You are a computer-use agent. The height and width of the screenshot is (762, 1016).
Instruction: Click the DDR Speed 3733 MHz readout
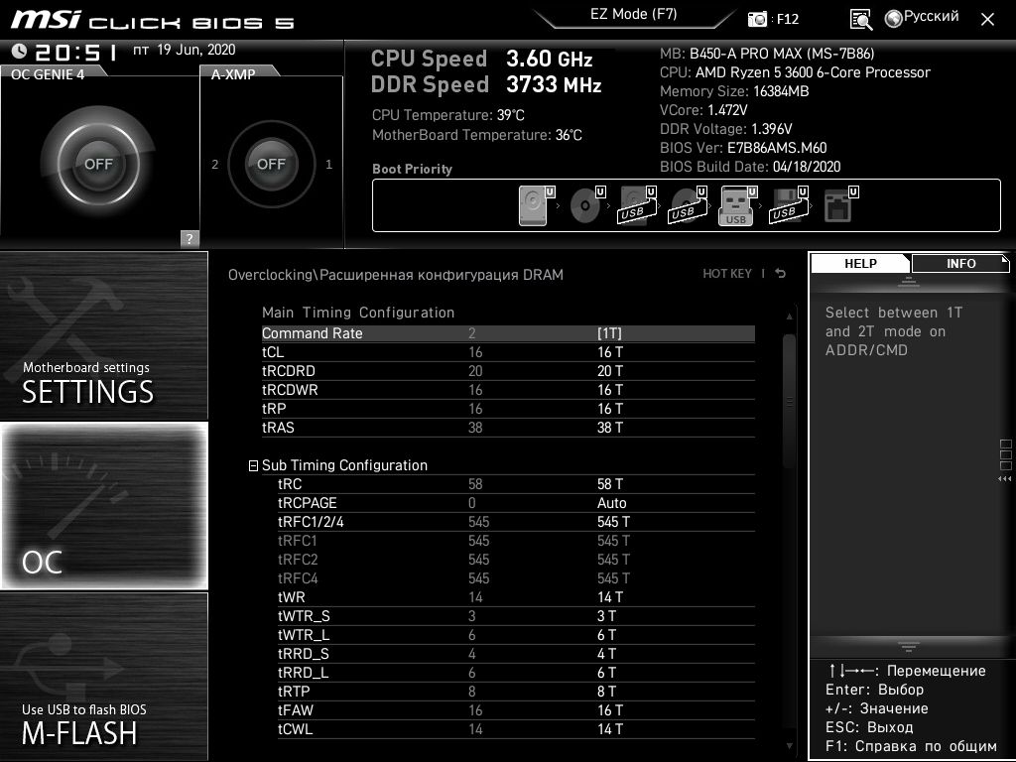tap(486, 84)
